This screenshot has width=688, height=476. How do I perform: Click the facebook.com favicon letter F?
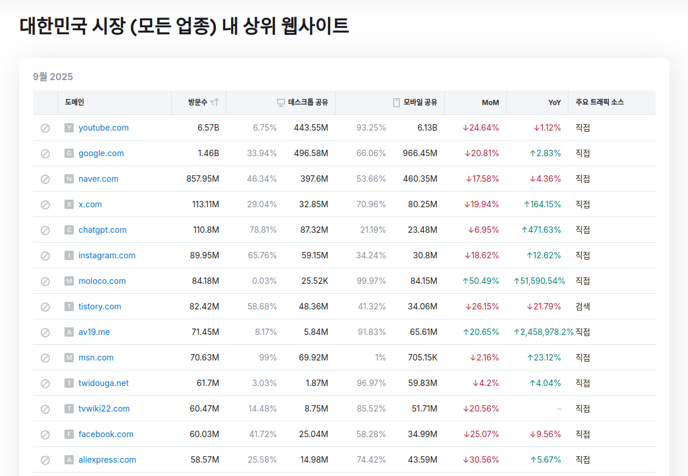(x=69, y=434)
